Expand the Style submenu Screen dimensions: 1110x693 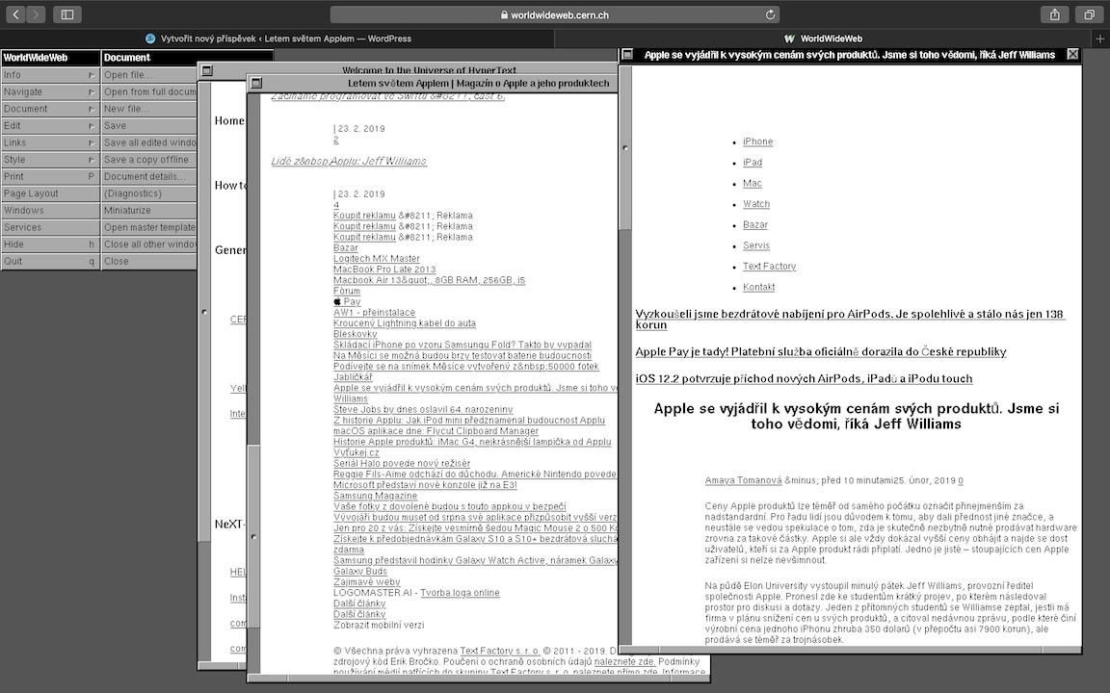pyautogui.click(x=49, y=160)
